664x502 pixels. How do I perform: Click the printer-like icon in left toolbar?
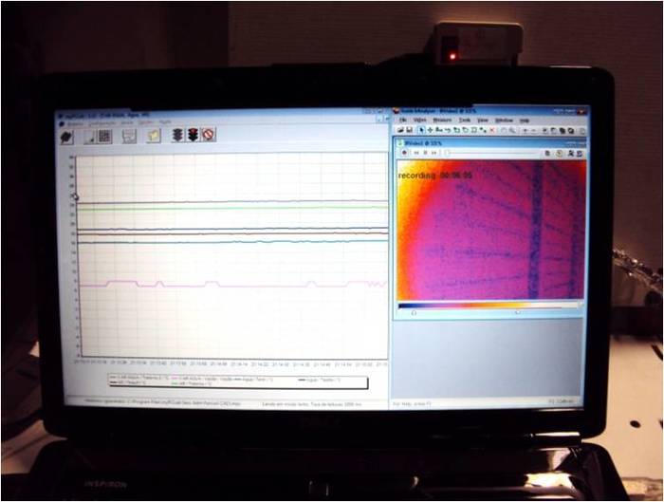coord(129,136)
